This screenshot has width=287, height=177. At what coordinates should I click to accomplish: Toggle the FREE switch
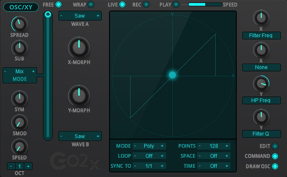click(x=59, y=5)
